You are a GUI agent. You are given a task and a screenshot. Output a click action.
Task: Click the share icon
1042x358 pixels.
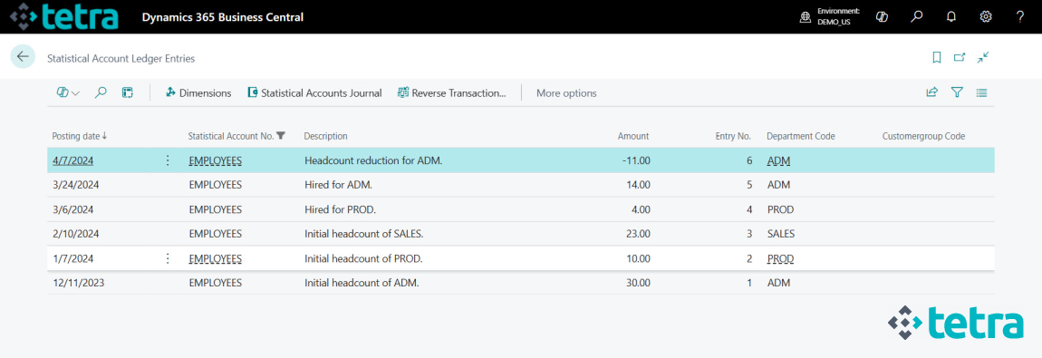(931, 93)
